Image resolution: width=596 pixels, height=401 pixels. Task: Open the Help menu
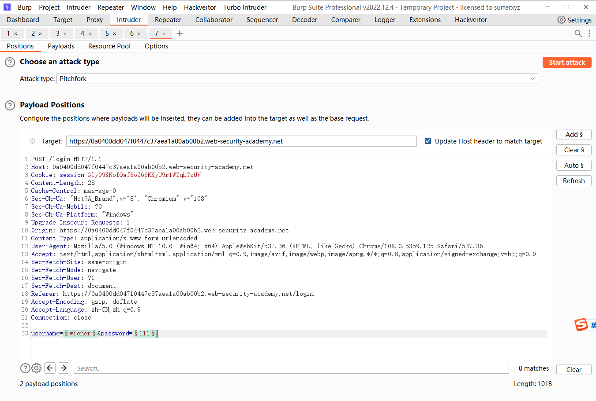170,7
